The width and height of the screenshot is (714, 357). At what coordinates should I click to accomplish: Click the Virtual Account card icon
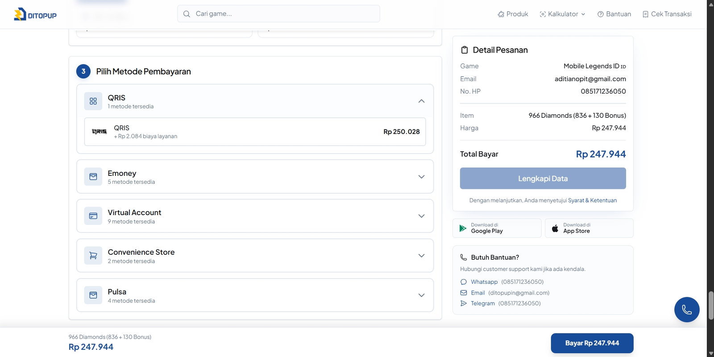[x=93, y=216]
